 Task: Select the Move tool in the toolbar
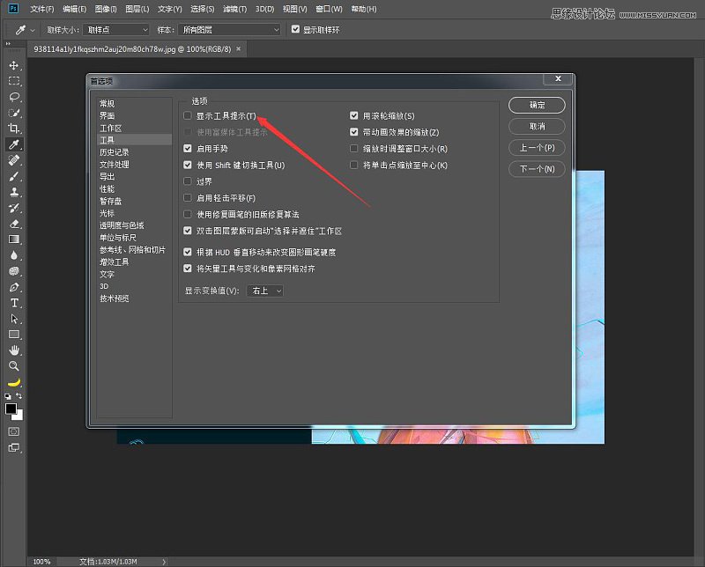[12, 66]
